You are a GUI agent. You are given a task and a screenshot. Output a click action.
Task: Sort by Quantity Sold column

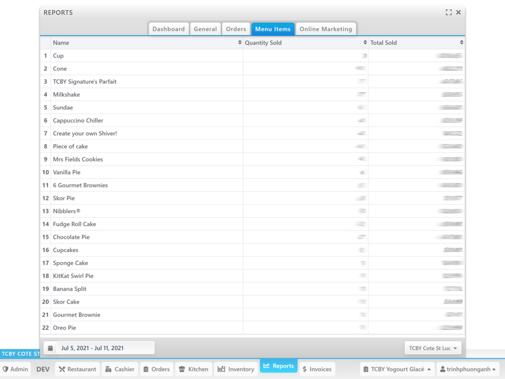coord(305,43)
